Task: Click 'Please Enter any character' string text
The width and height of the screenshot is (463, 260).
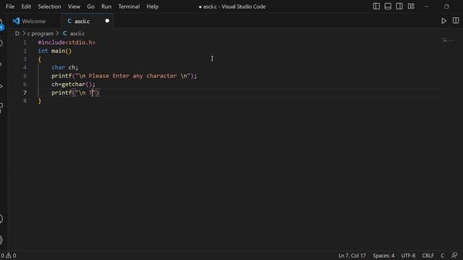Action: point(132,76)
